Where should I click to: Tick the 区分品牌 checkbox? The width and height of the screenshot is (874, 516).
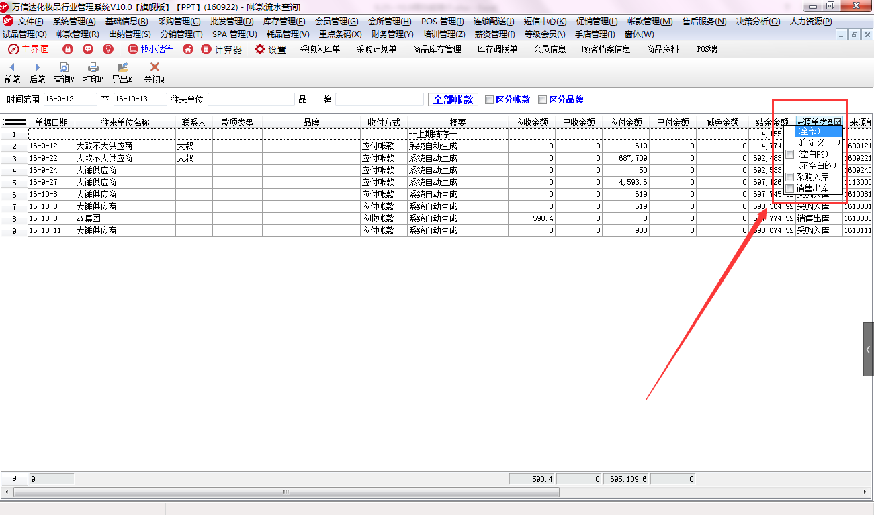(x=542, y=100)
